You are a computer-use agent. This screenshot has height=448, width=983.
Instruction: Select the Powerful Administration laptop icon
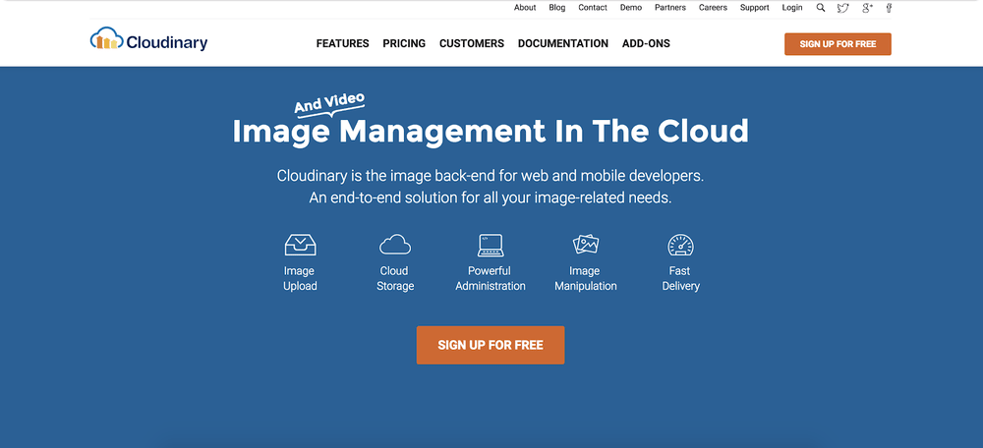(491, 245)
